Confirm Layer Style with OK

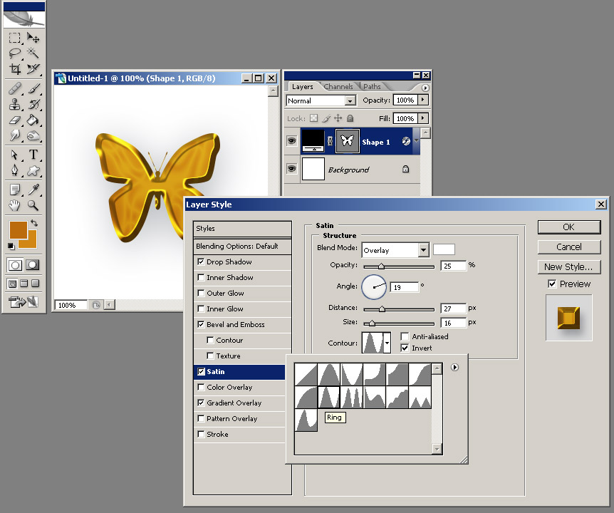(x=569, y=227)
